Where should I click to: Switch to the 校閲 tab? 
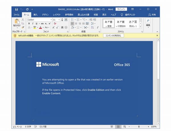point(96,15)
